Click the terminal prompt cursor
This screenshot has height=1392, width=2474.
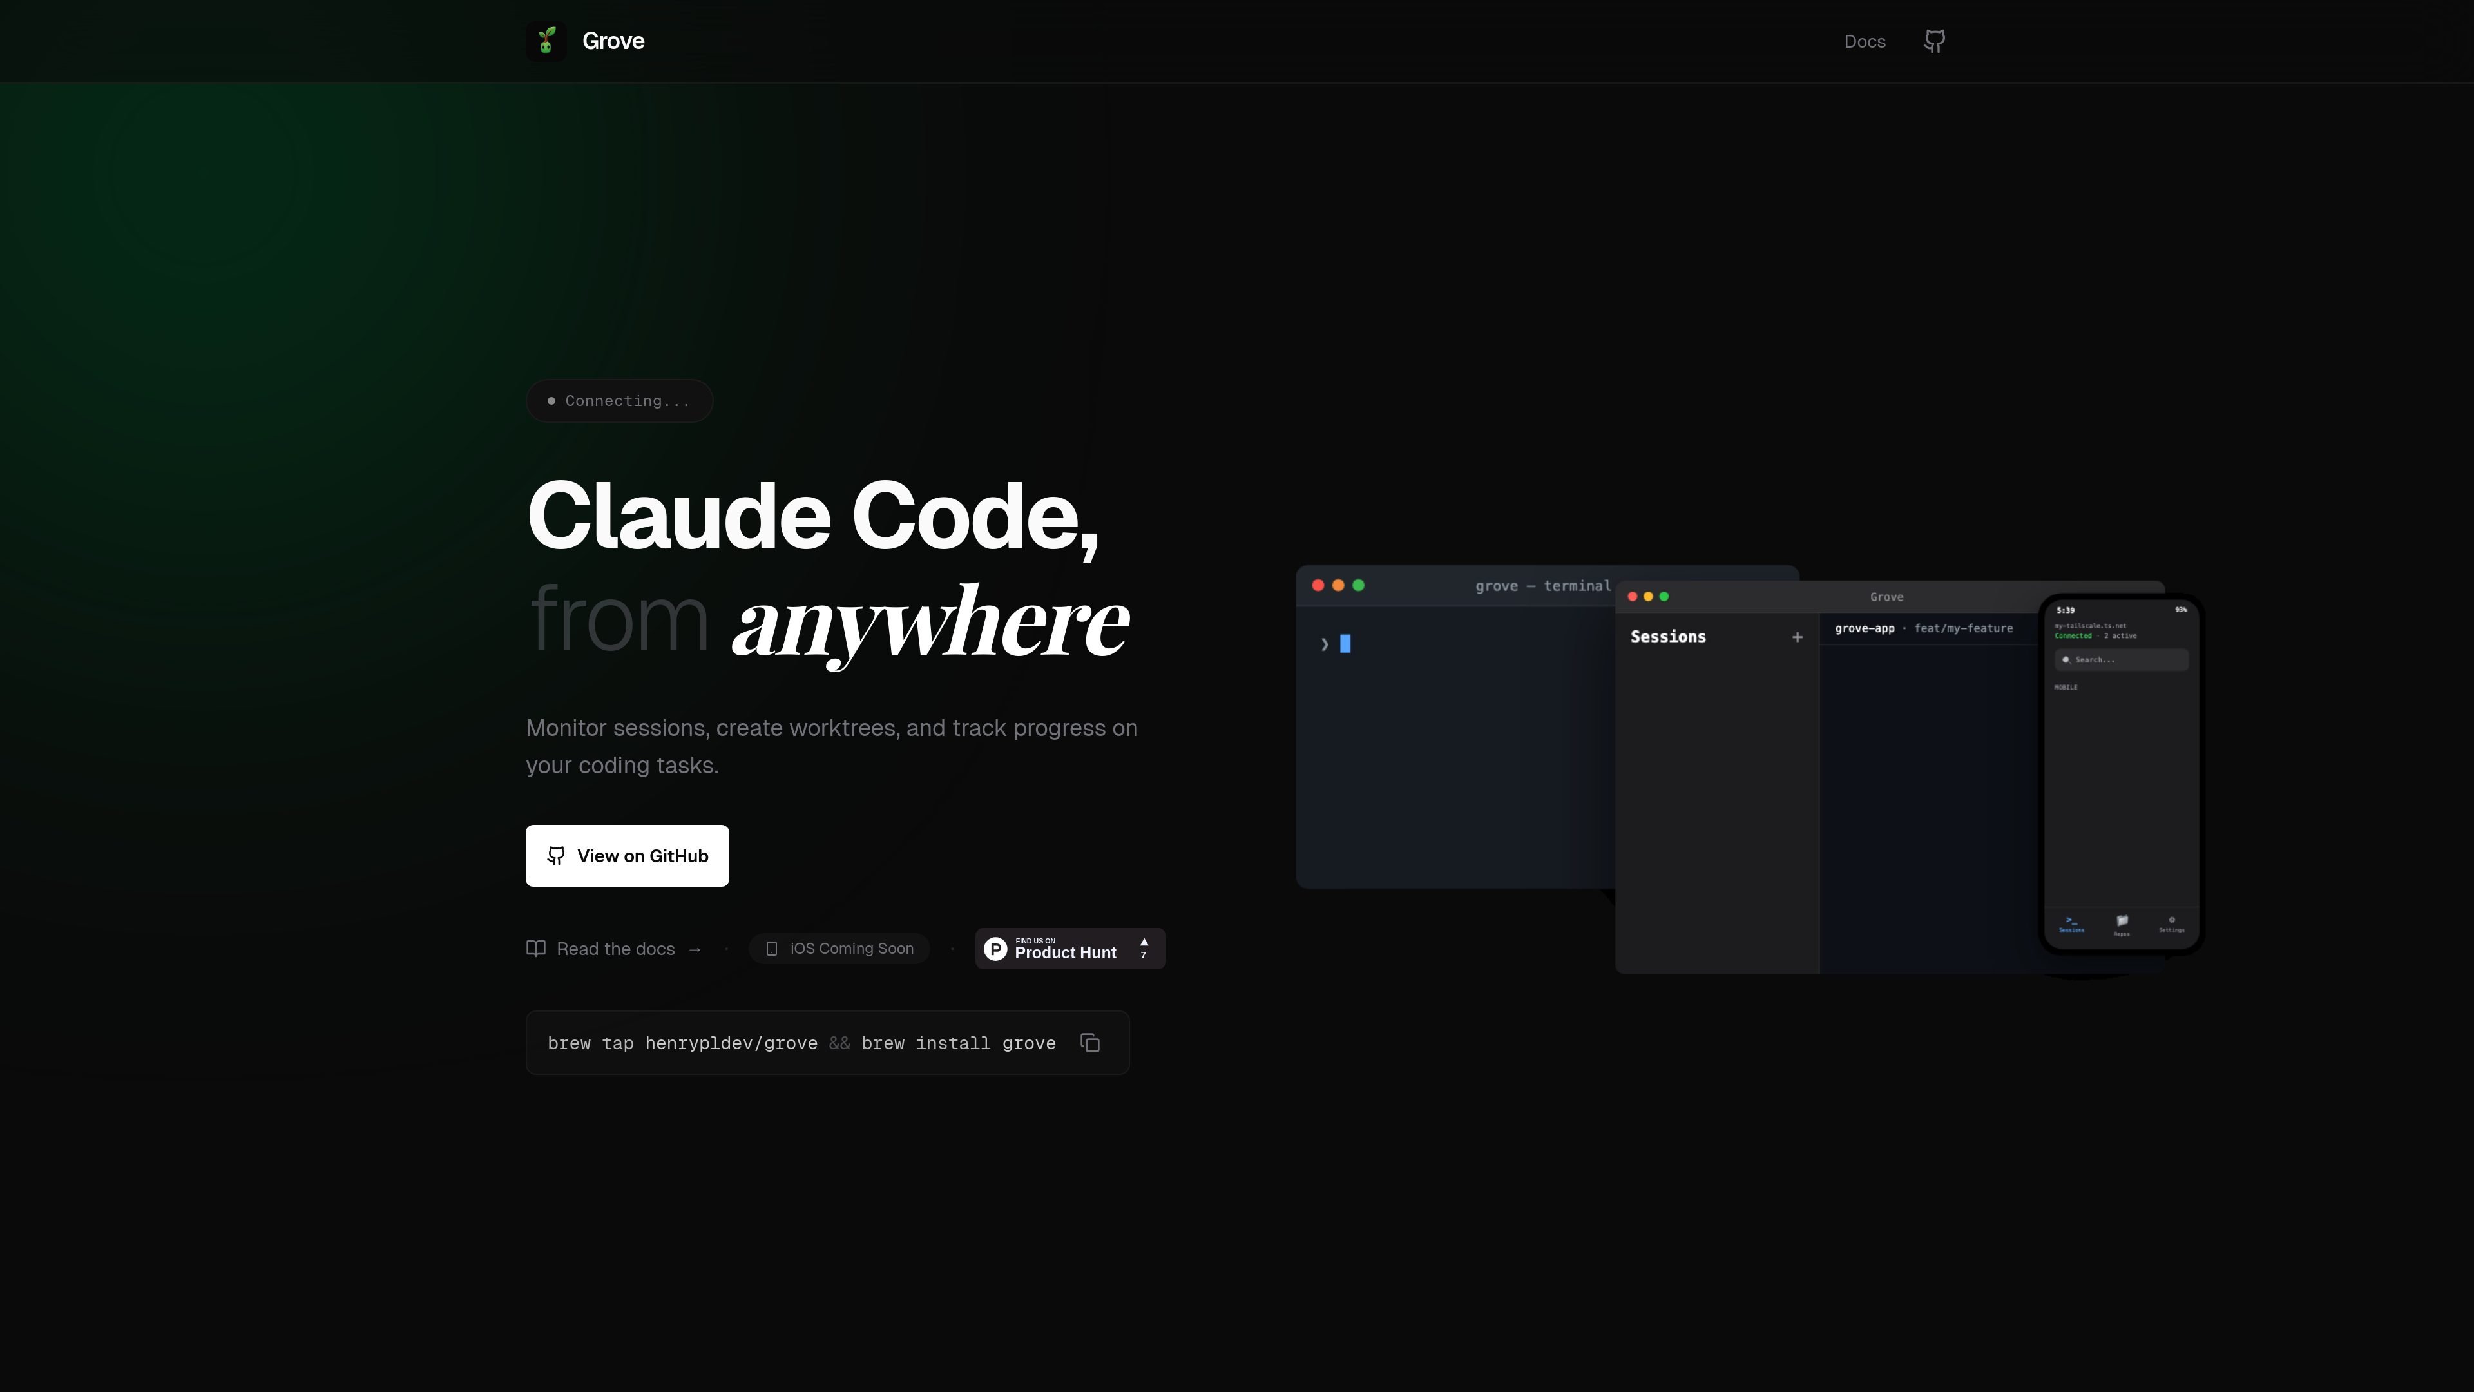pos(1345,644)
